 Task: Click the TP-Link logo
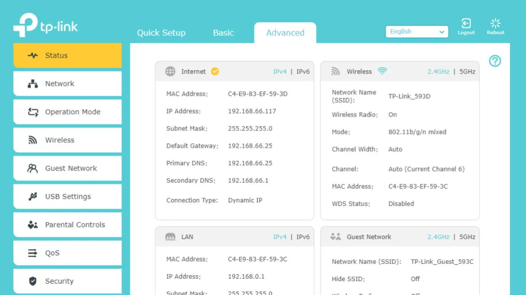pyautogui.click(x=46, y=26)
